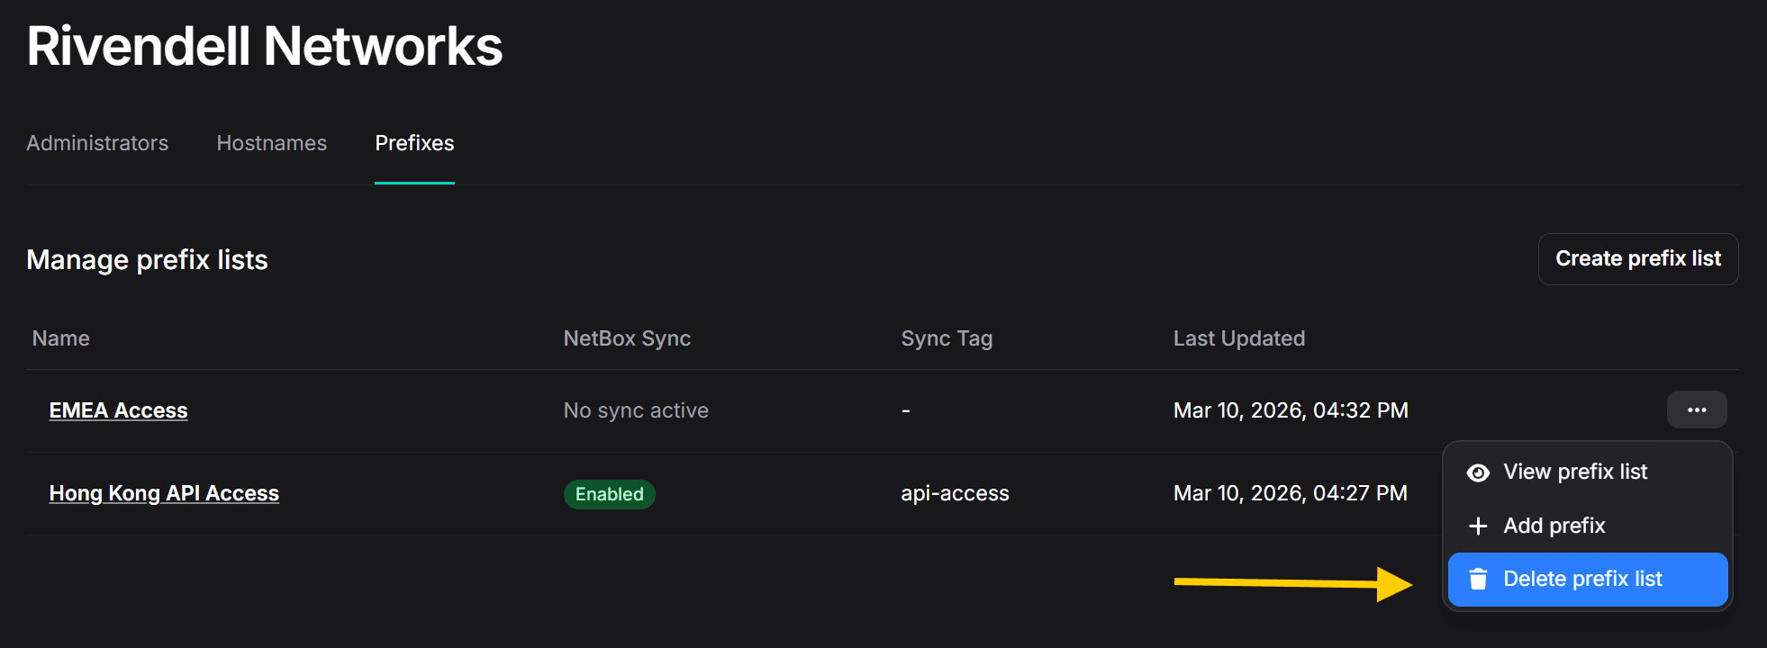Click the Rivendell Networks page title
This screenshot has height=648, width=1767.
pyautogui.click(x=265, y=46)
